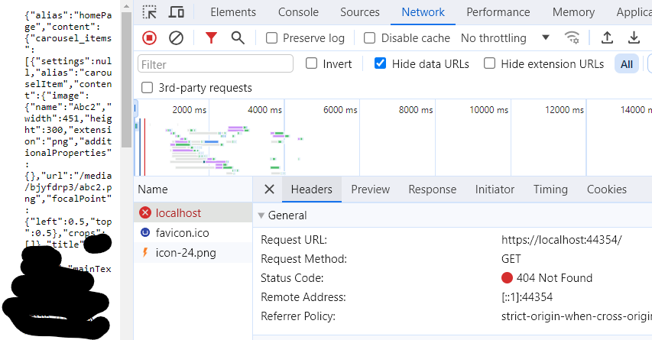Screen dimensions: 652x340
Task: Switch to the Elements tab
Action: 233,12
